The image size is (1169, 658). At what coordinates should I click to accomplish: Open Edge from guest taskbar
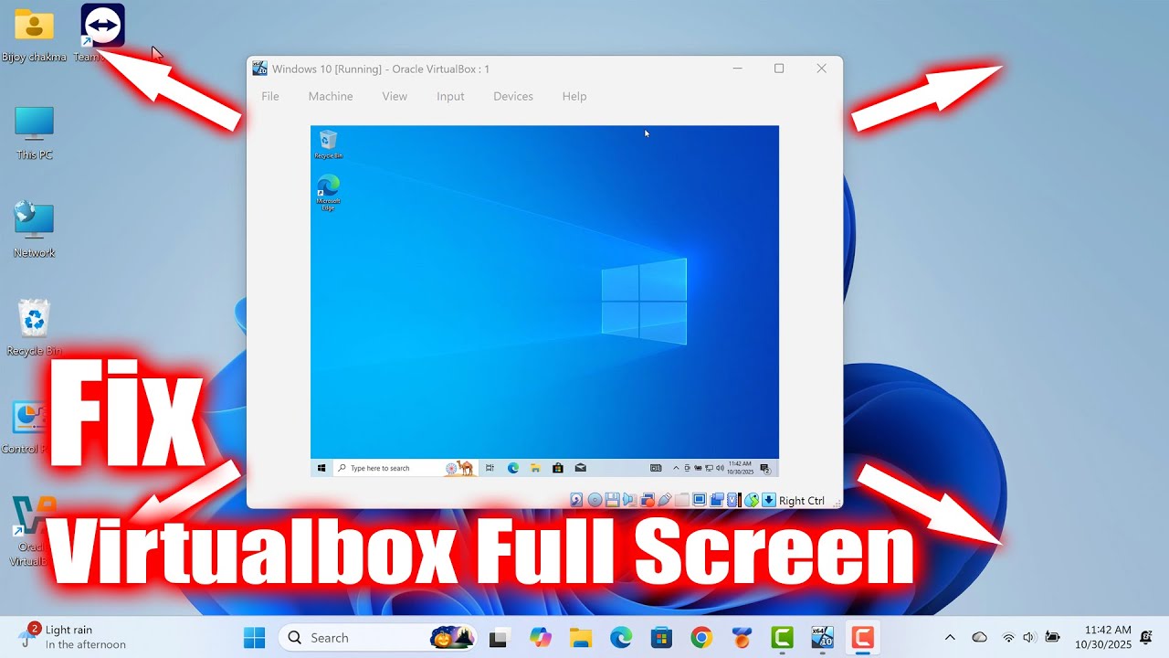[513, 468]
